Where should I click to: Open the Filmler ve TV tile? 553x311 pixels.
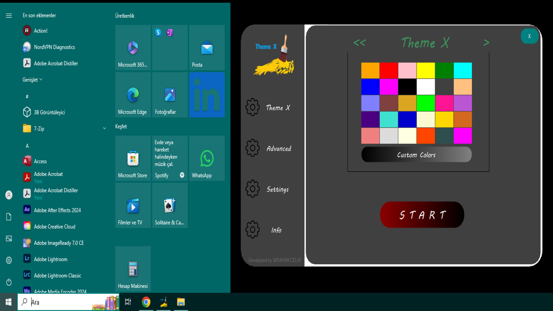133,205
